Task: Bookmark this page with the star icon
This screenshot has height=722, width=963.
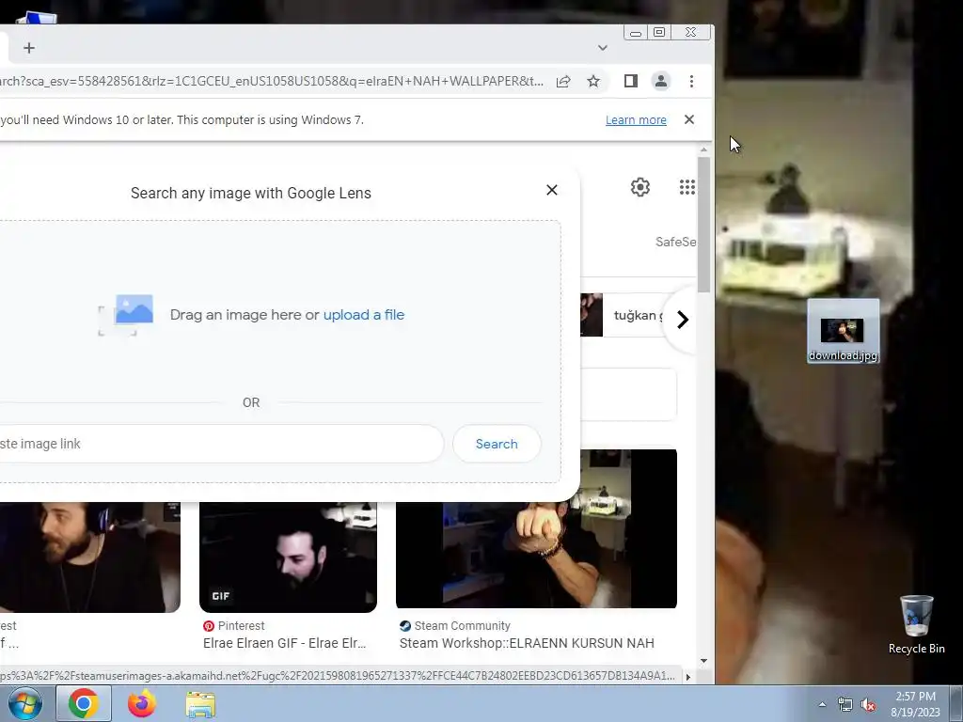Action: click(x=593, y=81)
